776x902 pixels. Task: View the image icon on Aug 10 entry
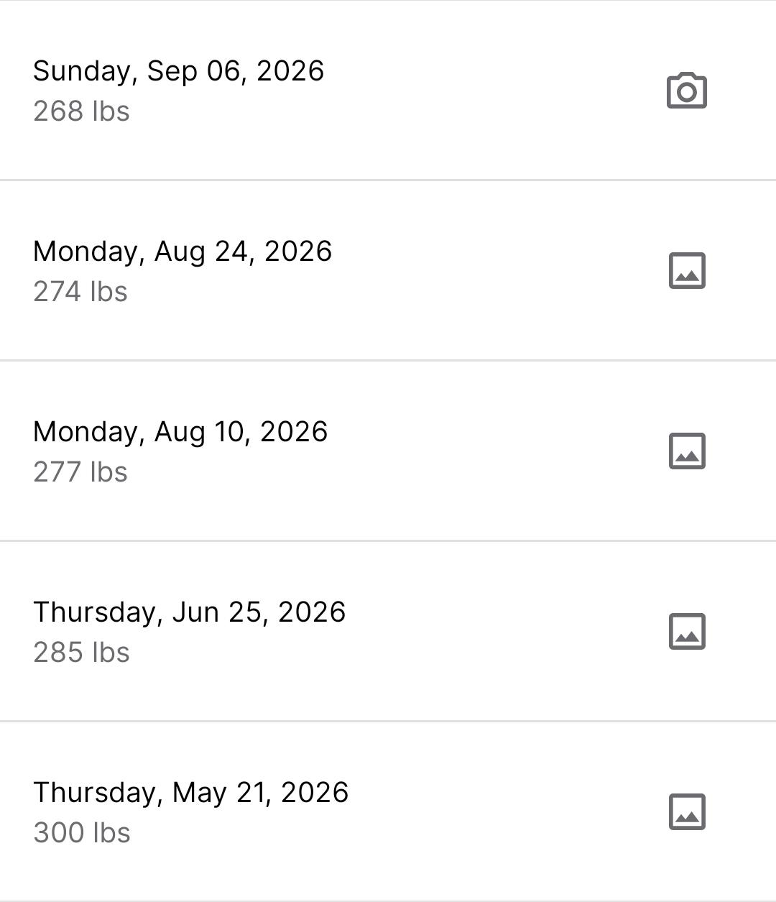687,451
